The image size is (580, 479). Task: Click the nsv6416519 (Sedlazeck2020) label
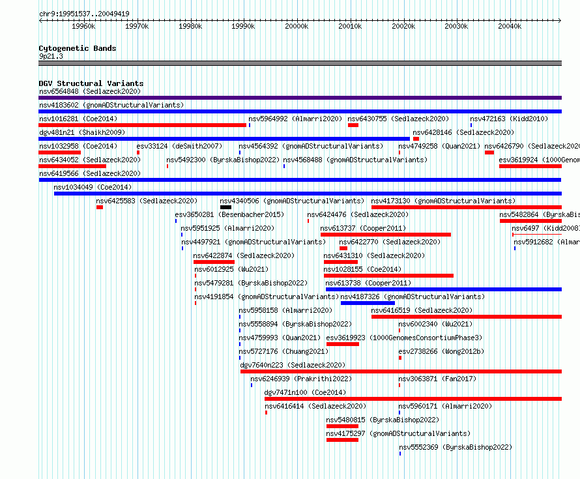click(422, 310)
